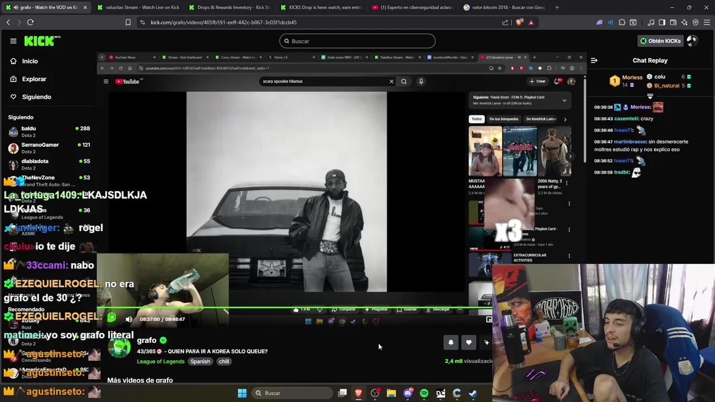Open grafo's channel avatar
This screenshot has height=402, width=715.
tap(119, 347)
